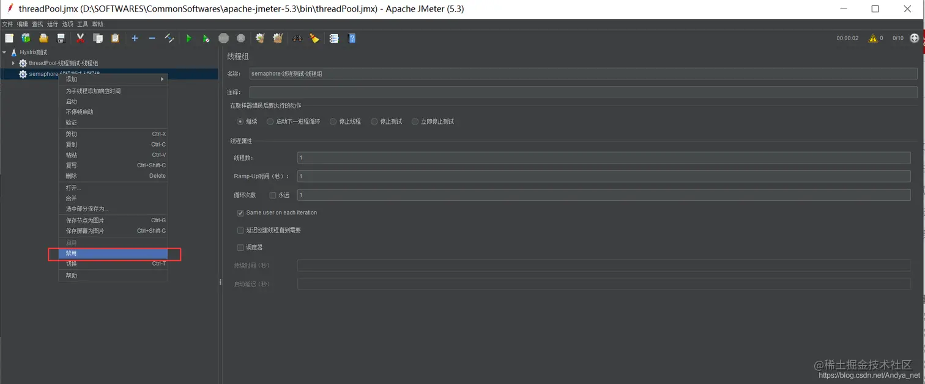
Task: Open the 工具 menu
Action: (x=83, y=24)
